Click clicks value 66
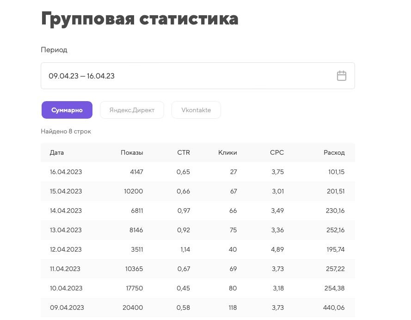Screen dimensions: 411x320 click(233, 211)
